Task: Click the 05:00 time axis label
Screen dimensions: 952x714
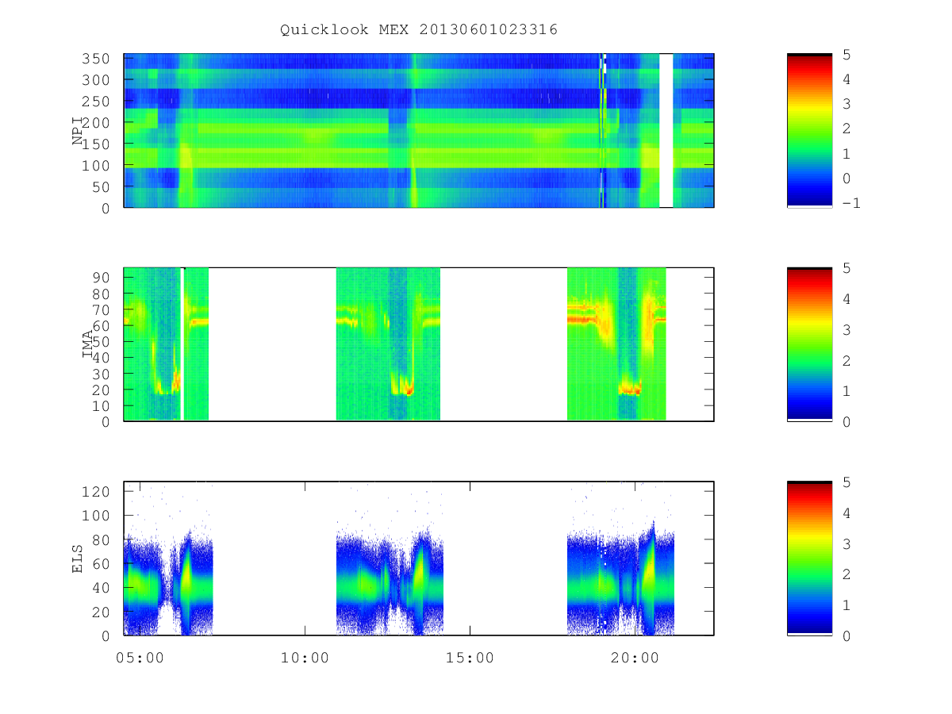Action: [x=140, y=657]
